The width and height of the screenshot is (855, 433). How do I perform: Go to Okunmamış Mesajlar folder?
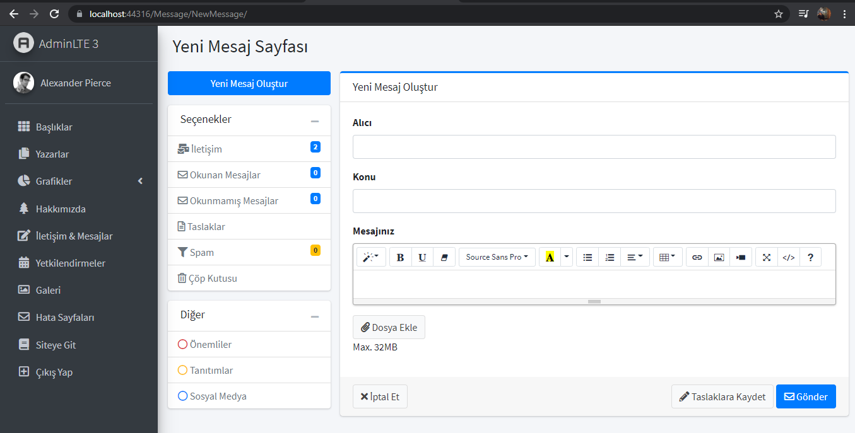pos(233,200)
